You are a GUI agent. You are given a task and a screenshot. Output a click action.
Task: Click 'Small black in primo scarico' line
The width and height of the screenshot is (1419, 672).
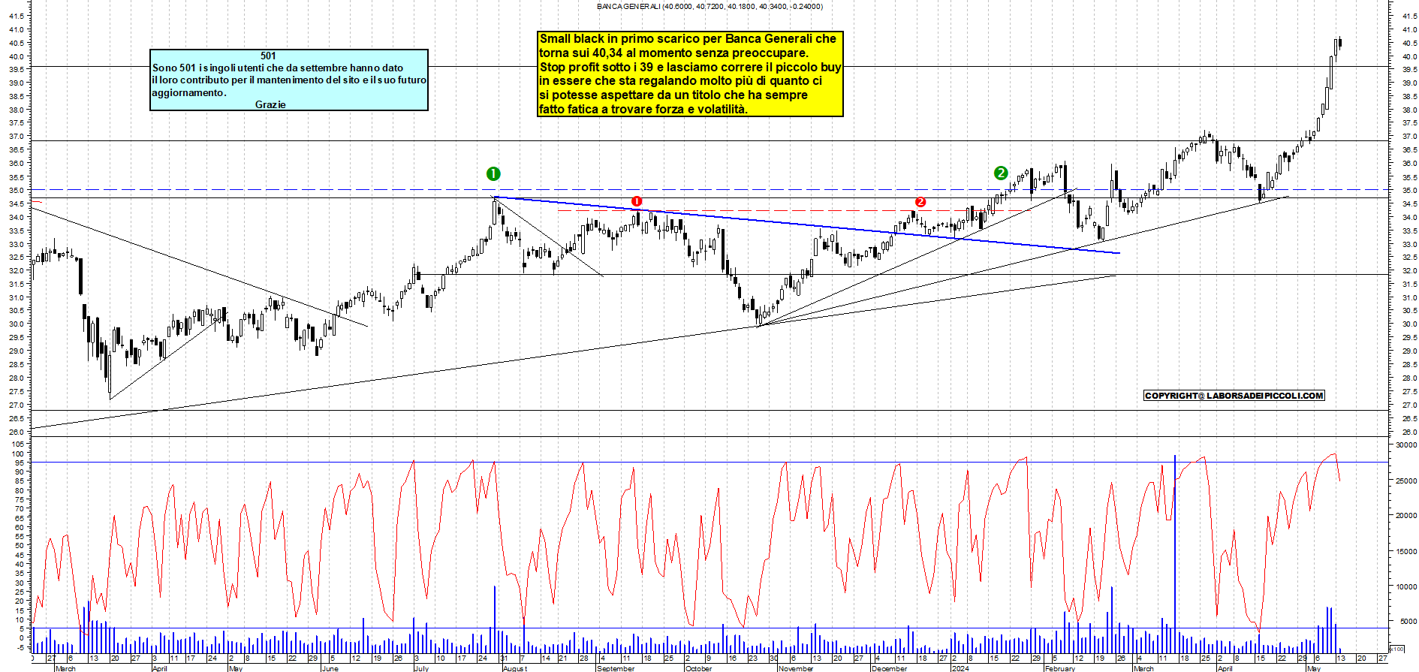pyautogui.click(x=688, y=39)
